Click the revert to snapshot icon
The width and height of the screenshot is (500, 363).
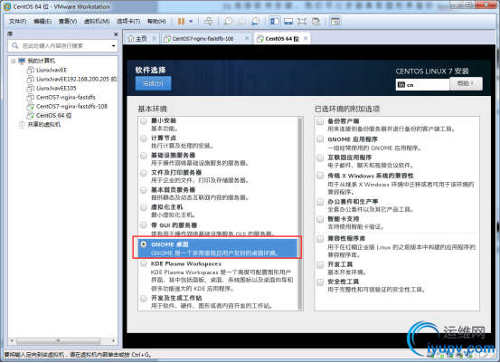point(242,22)
